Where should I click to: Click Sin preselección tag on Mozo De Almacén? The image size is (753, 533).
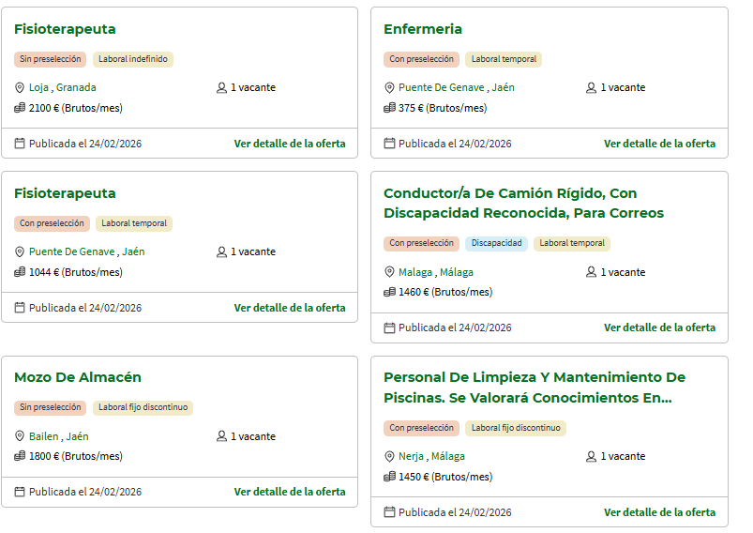51,408
